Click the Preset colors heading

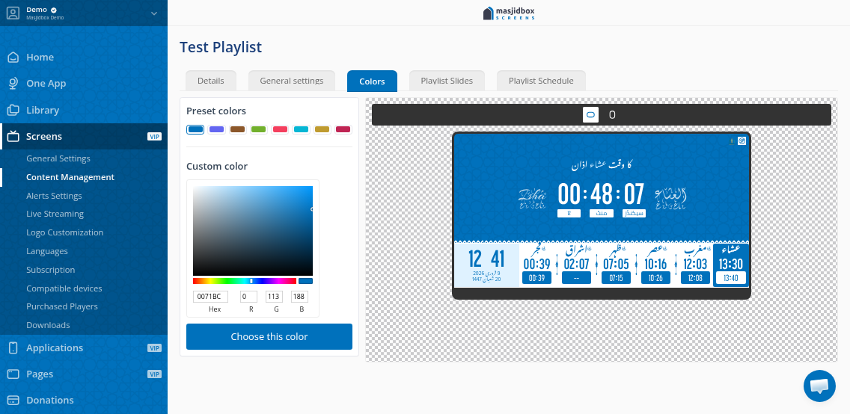click(x=216, y=111)
